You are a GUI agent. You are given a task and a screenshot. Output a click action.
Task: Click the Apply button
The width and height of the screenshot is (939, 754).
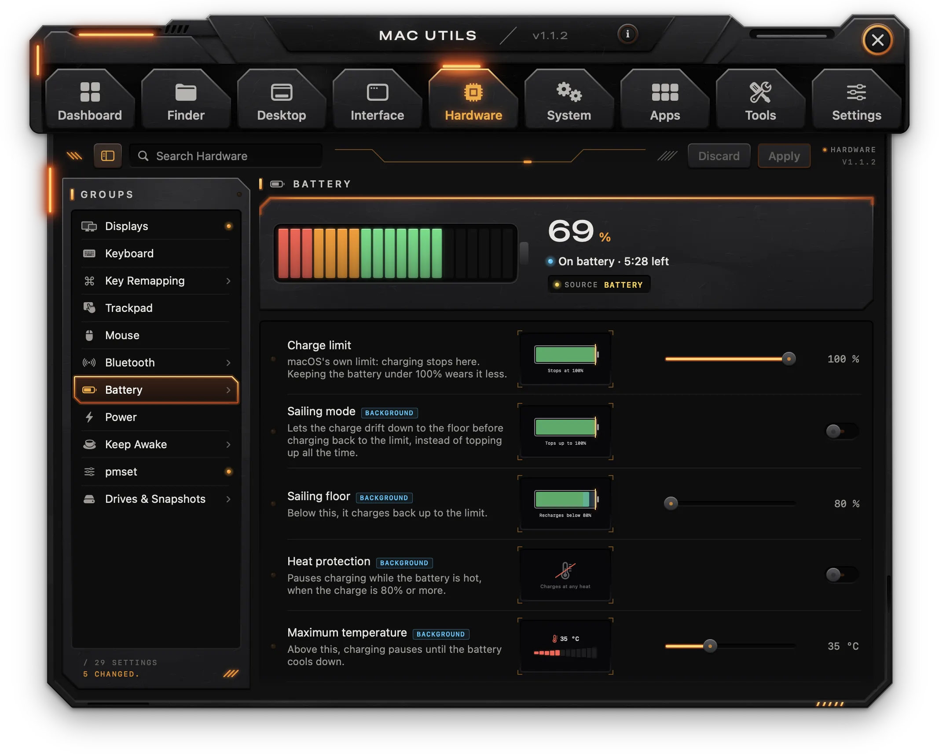[x=784, y=156]
